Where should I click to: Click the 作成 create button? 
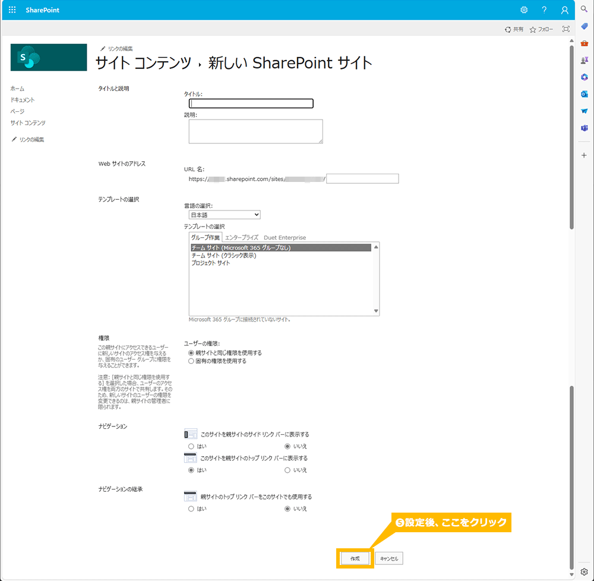(x=355, y=558)
